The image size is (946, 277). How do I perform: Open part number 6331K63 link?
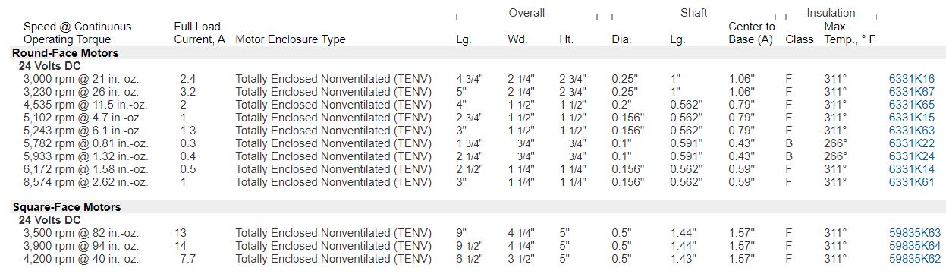click(911, 131)
